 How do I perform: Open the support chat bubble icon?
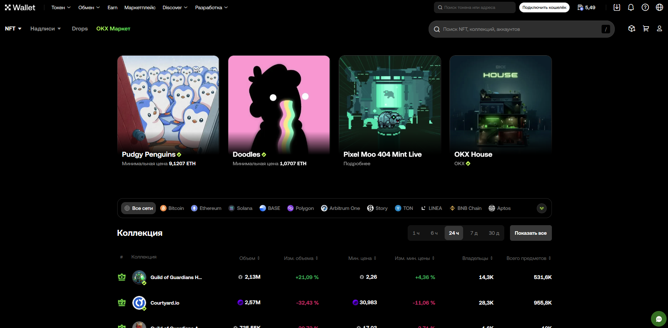(x=659, y=319)
